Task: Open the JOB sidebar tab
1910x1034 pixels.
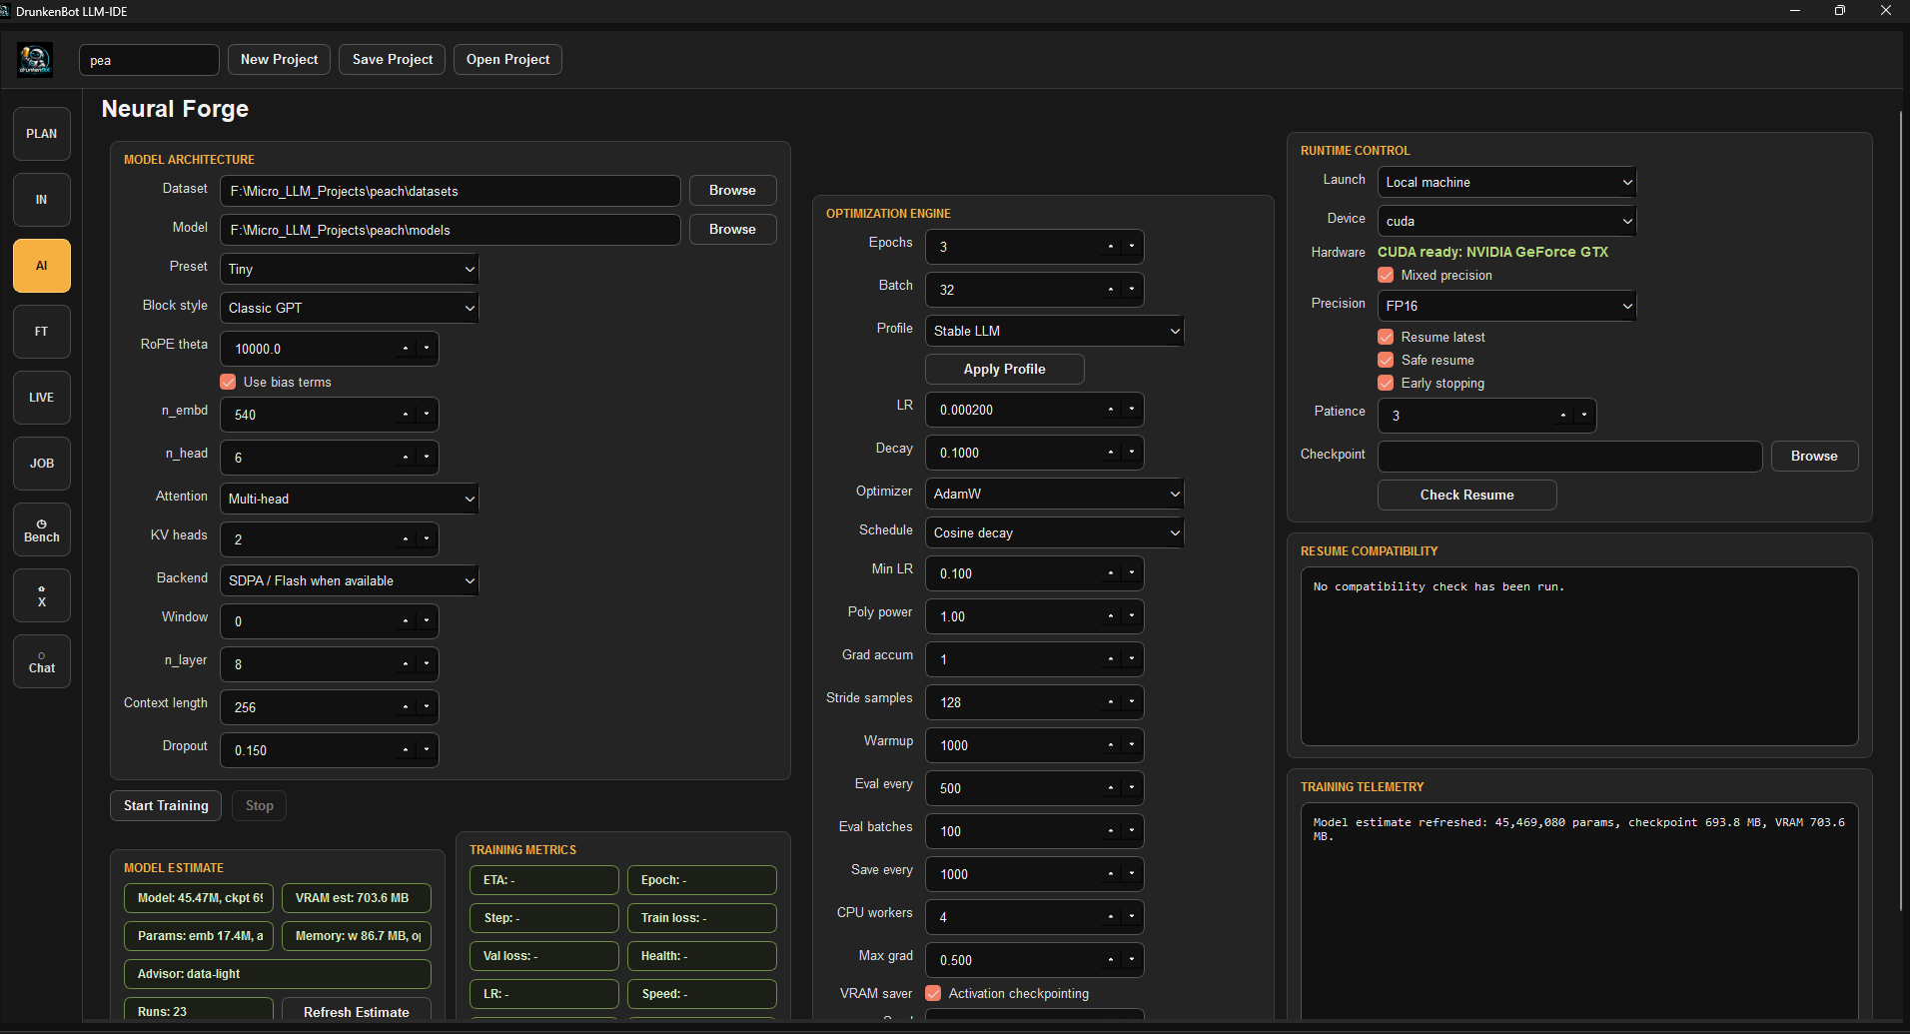Action: coord(42,464)
